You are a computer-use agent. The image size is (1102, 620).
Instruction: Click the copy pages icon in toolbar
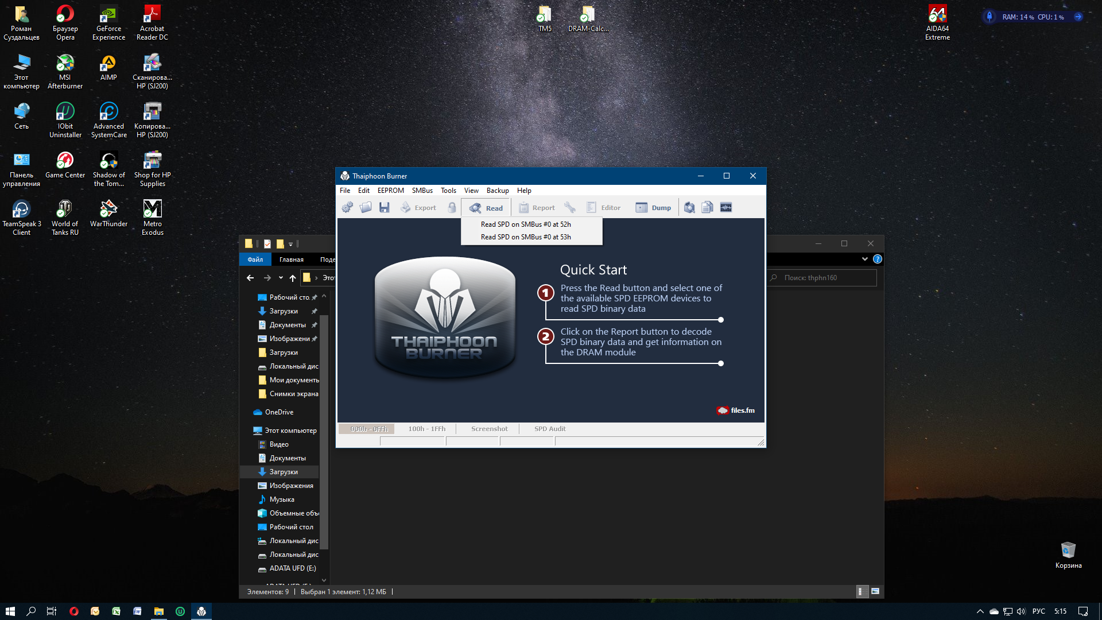click(x=707, y=208)
